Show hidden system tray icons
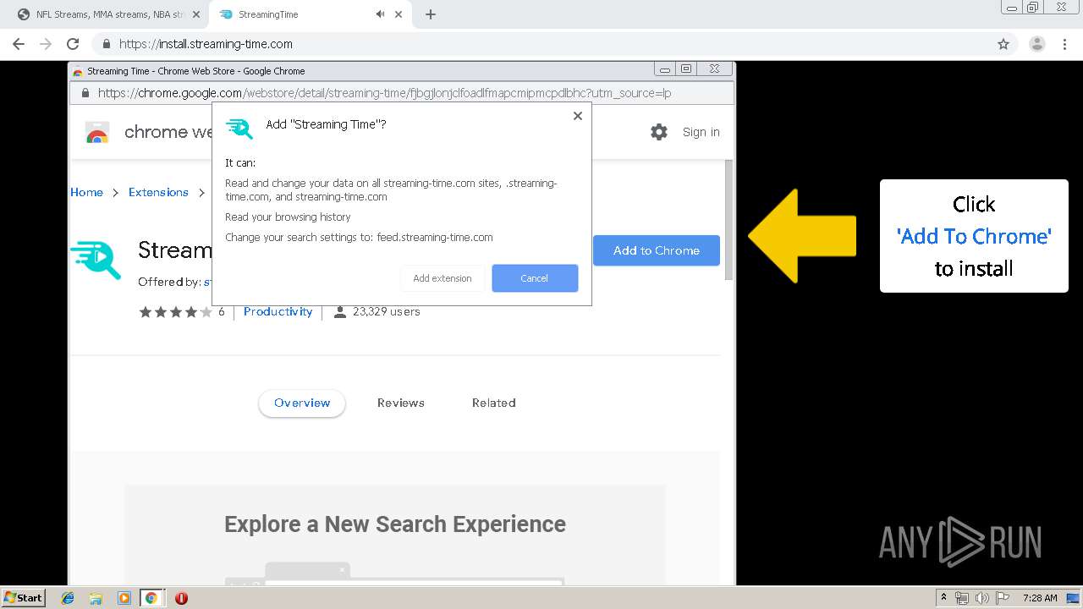The image size is (1083, 609). point(944,598)
